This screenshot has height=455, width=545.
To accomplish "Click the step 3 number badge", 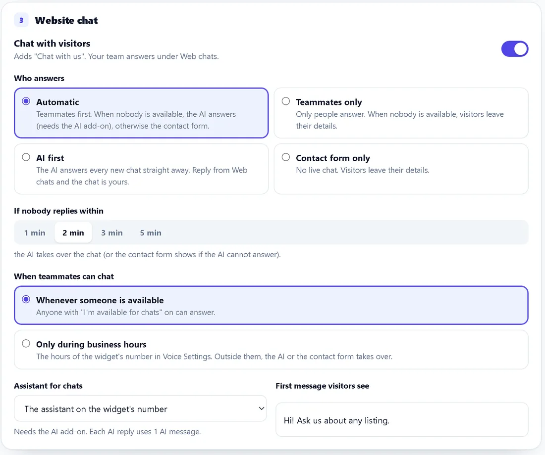I will 21,20.
